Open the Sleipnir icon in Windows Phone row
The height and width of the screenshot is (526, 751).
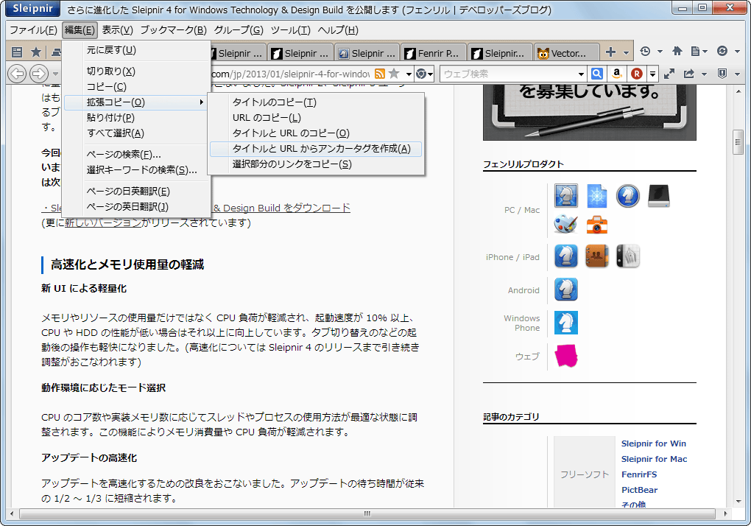tap(566, 323)
